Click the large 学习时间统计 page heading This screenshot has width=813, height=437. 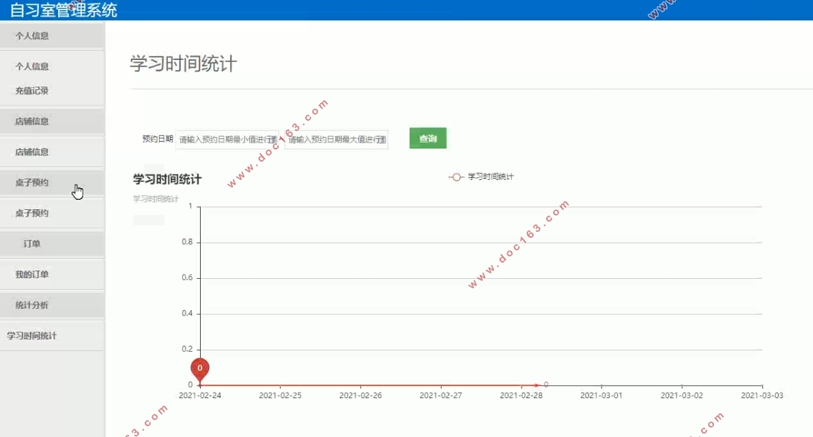183,63
